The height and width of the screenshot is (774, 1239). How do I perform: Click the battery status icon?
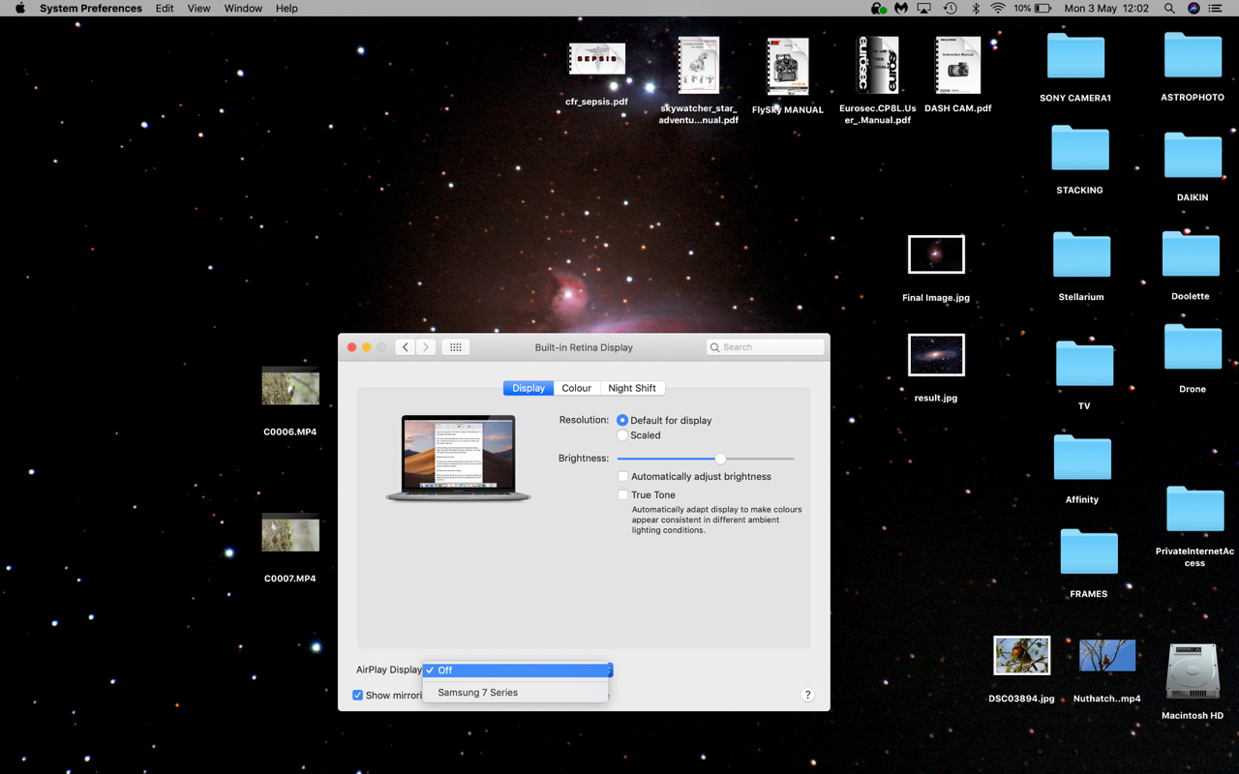pos(1043,8)
